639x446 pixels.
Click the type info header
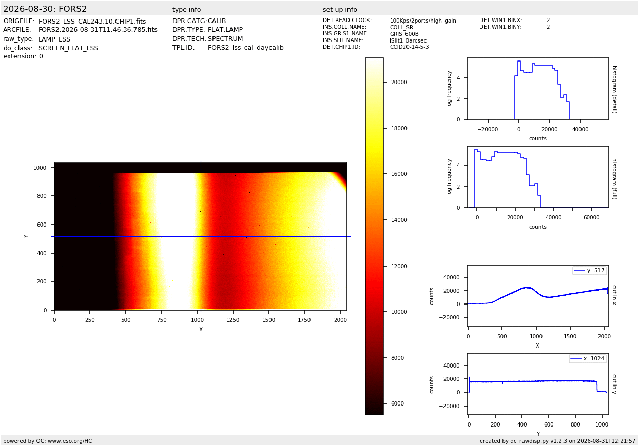click(187, 10)
